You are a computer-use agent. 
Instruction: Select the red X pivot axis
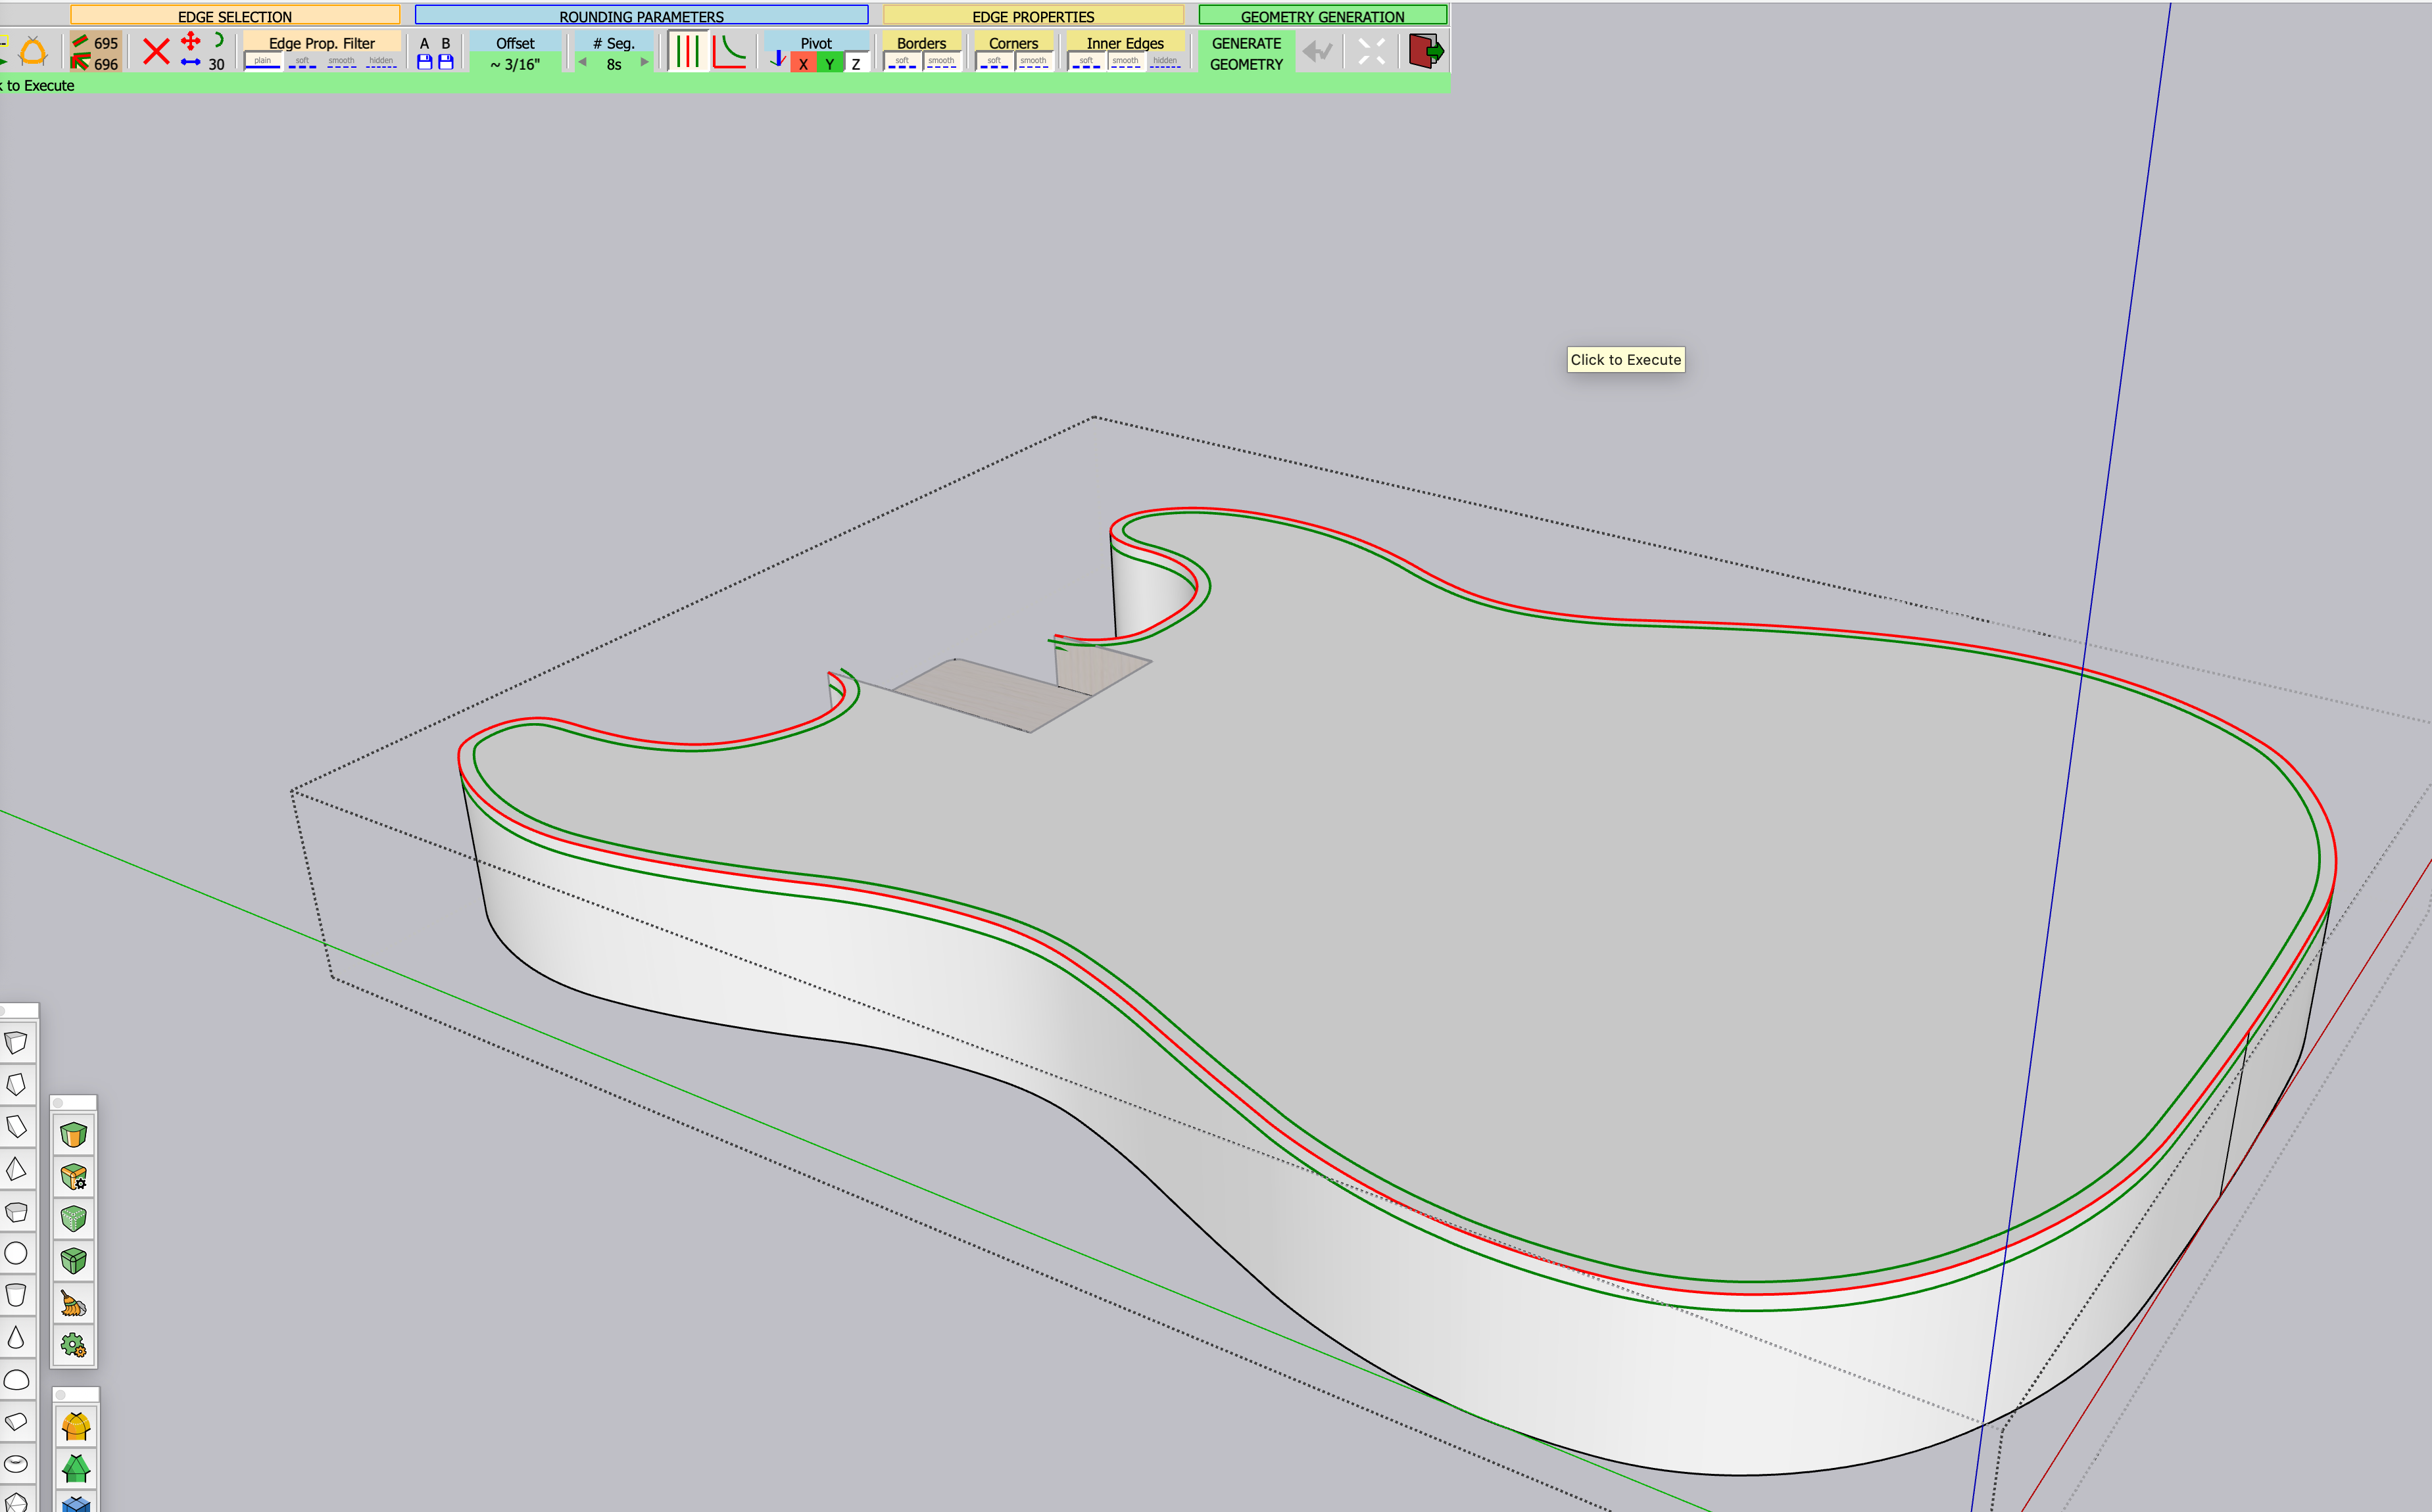pyautogui.click(x=802, y=64)
